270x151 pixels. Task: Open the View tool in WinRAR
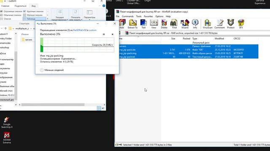154,24
